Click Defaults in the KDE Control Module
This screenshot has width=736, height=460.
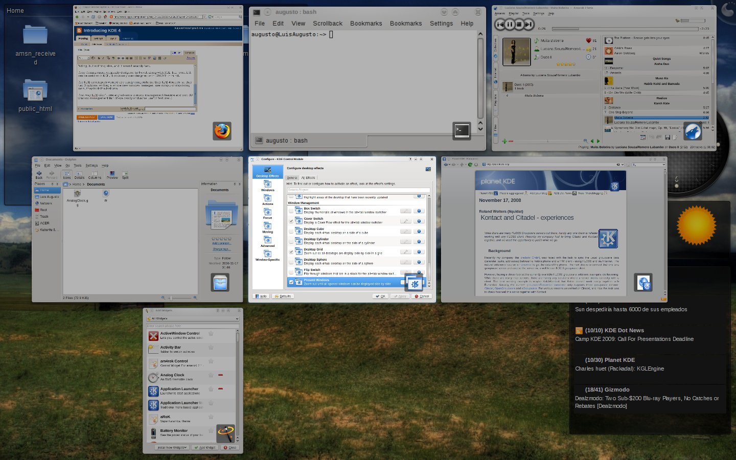pyautogui.click(x=283, y=296)
